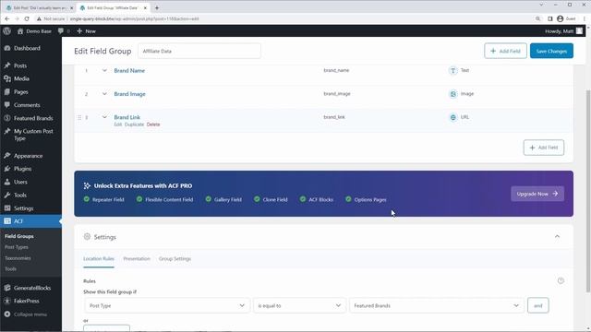Click the ACF PRO sparkle icon
This screenshot has height=332, width=591.
(87, 185)
